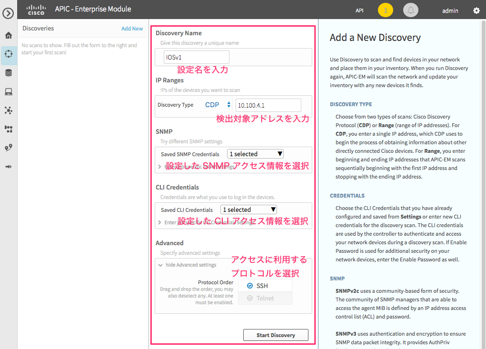
Task: Click the DISCOVERY TYPE help heading
Action: click(351, 104)
